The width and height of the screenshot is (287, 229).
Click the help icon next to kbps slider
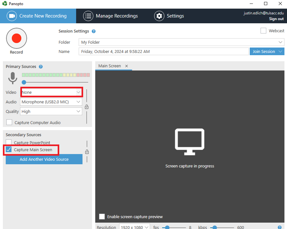click(279, 227)
